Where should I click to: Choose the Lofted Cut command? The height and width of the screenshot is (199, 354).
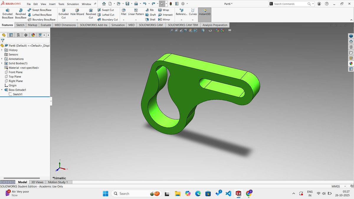(106, 15)
